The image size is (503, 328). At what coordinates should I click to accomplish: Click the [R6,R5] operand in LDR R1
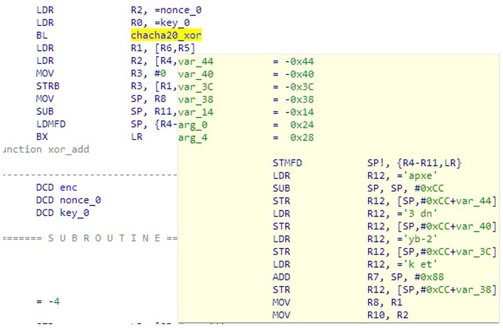click(169, 48)
